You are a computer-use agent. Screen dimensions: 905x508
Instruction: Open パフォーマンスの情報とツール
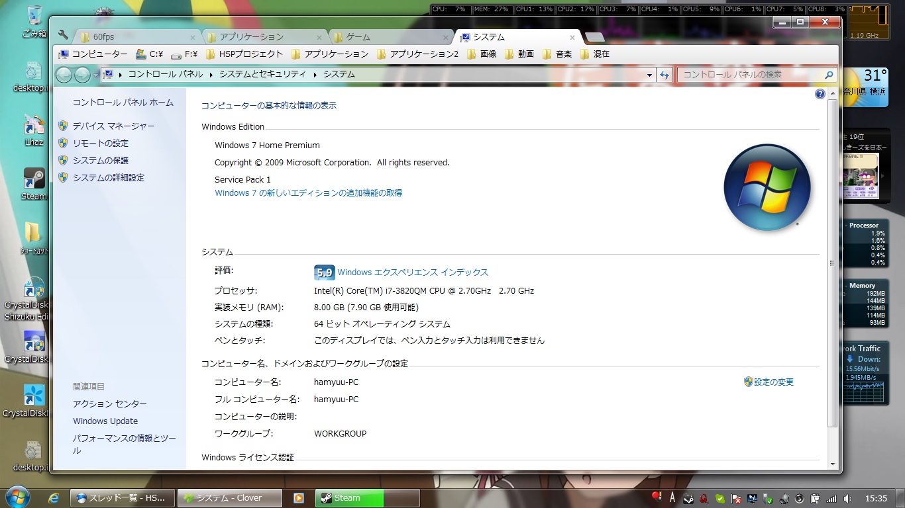125,444
